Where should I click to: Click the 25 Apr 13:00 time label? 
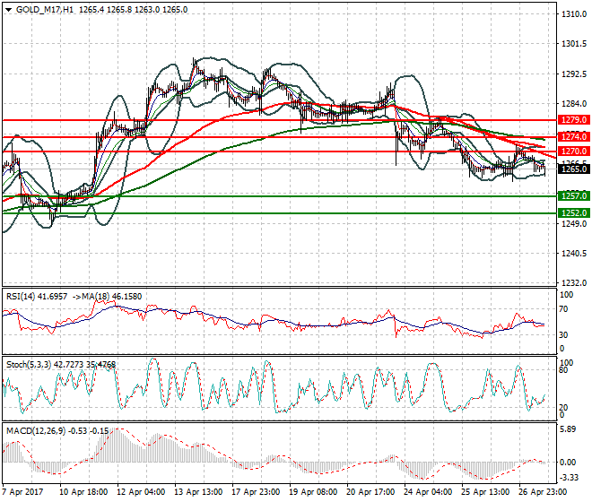485,492
